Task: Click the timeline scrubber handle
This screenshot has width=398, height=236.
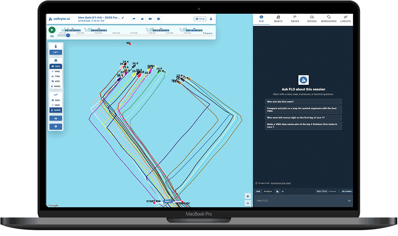Action: (68, 35)
